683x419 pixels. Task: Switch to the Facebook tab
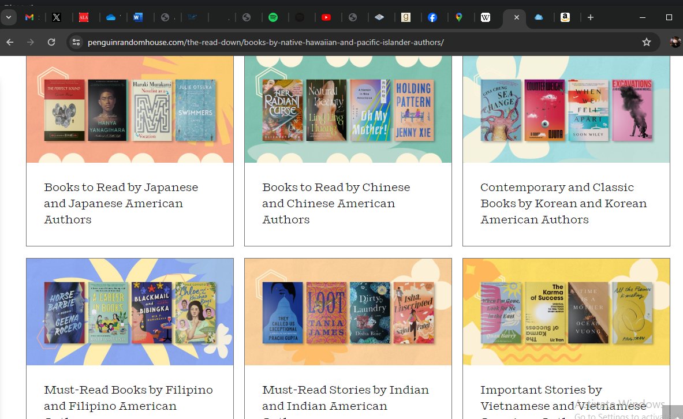pyautogui.click(x=432, y=17)
